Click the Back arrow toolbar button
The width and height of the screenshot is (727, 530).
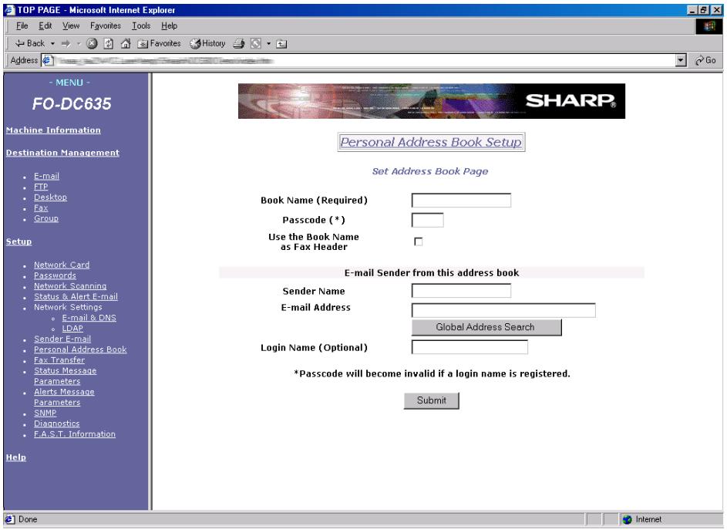(x=29, y=44)
